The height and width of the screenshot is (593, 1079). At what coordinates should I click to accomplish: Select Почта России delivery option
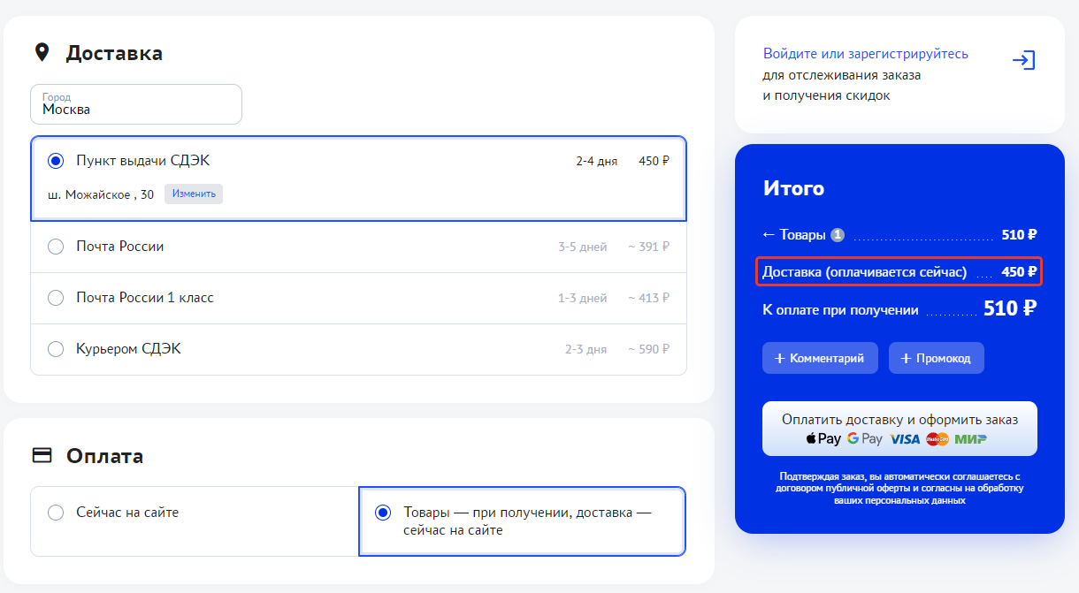pos(56,247)
